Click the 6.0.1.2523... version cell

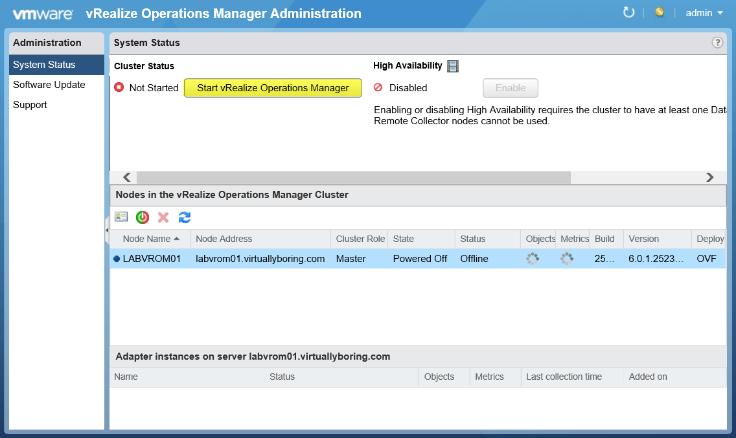656,259
